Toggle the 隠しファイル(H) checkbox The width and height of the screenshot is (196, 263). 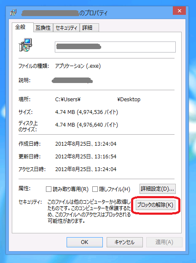95,189
